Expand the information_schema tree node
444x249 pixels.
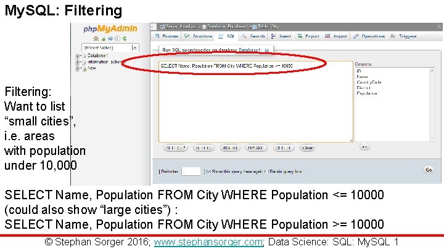point(77,62)
